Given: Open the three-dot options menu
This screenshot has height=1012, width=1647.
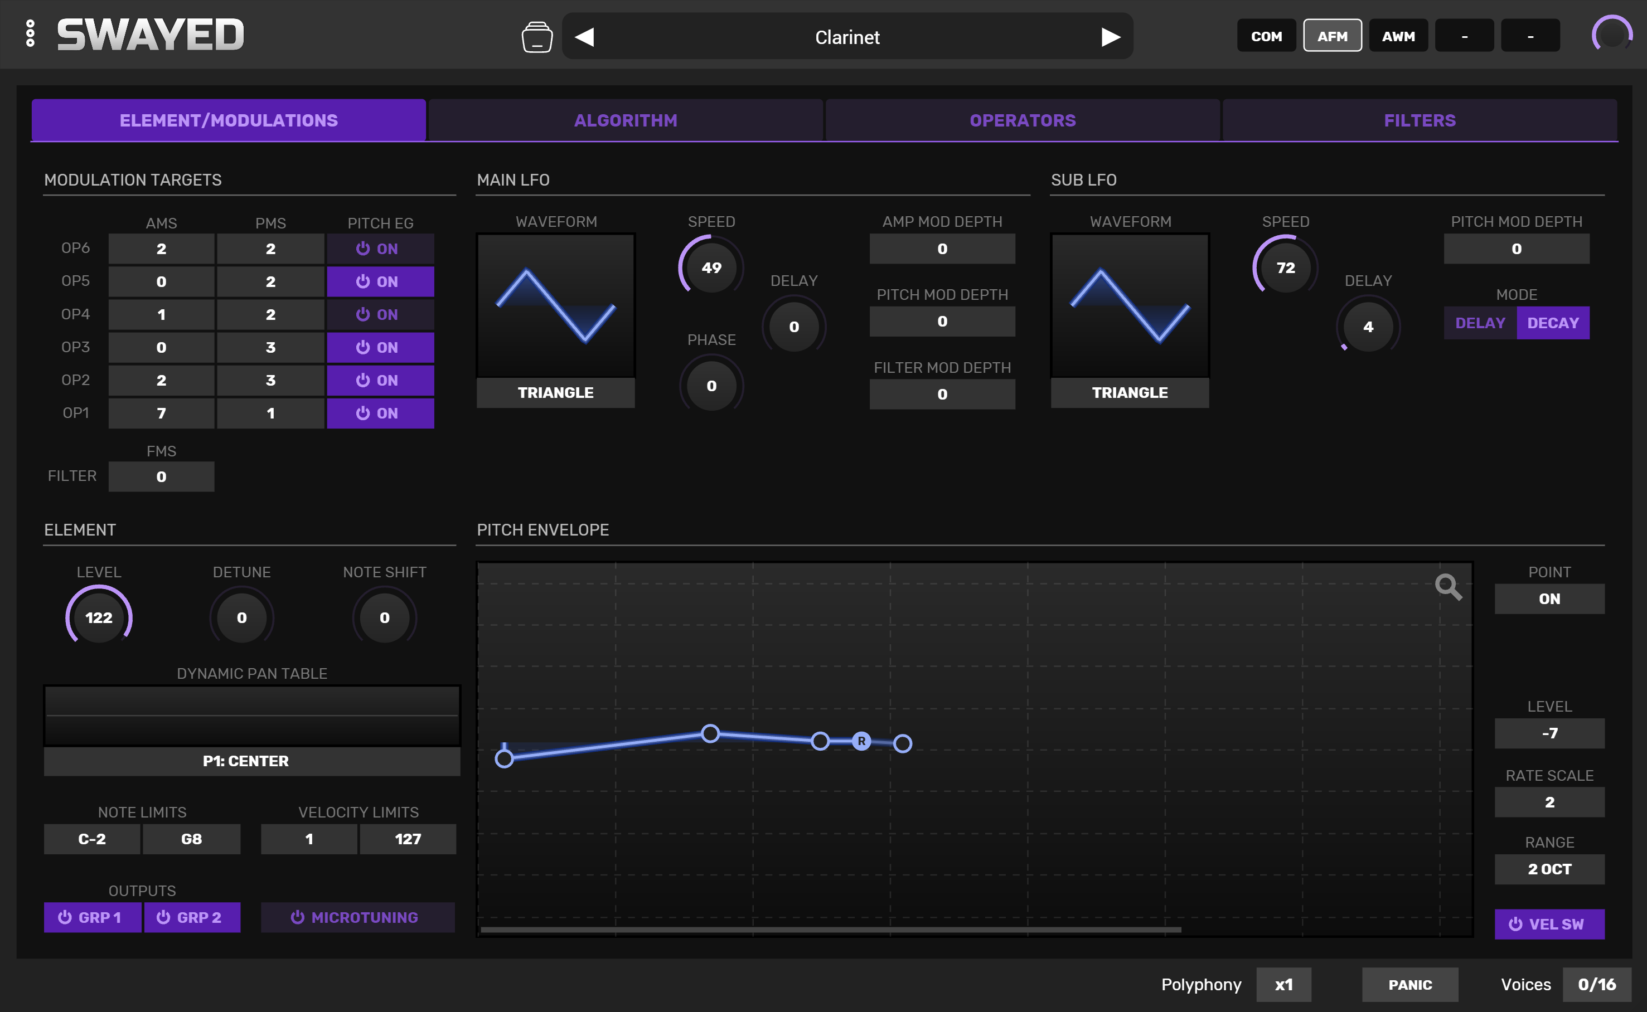Looking at the screenshot, I should click(30, 33).
